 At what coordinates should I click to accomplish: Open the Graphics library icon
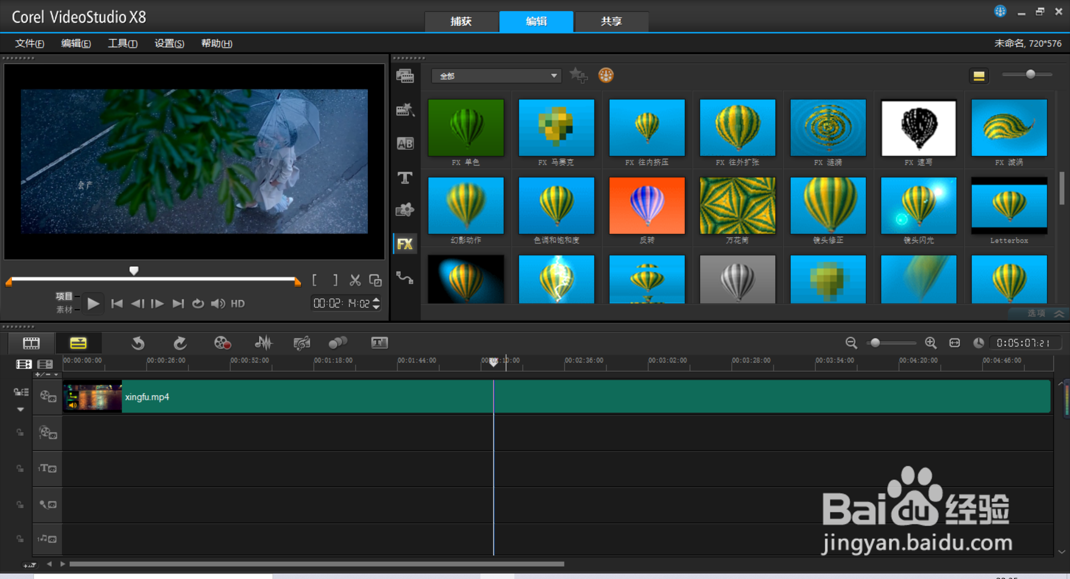pyautogui.click(x=405, y=210)
